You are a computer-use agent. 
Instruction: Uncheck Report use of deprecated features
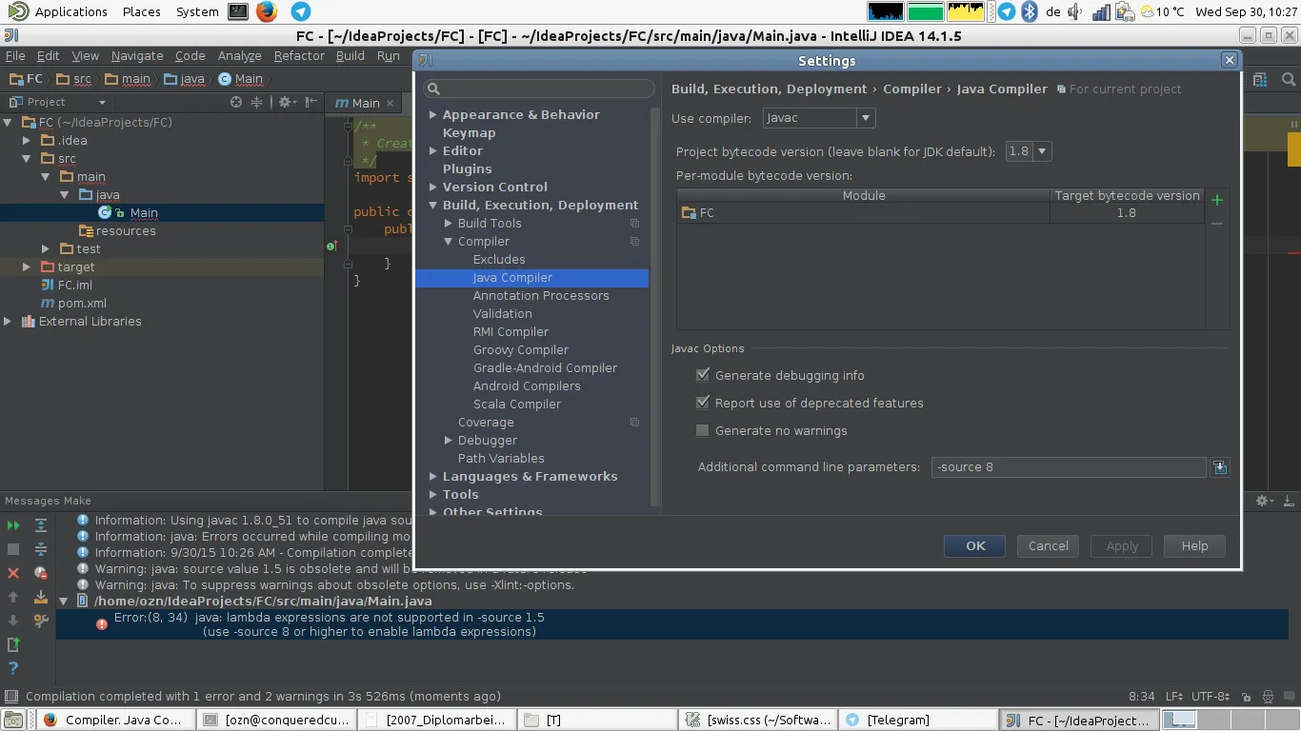point(703,403)
